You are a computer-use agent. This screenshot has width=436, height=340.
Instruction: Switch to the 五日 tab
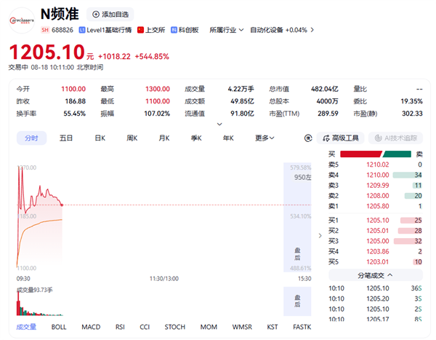click(66, 138)
